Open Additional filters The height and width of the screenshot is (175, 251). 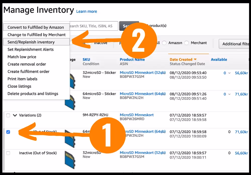pos(234,44)
